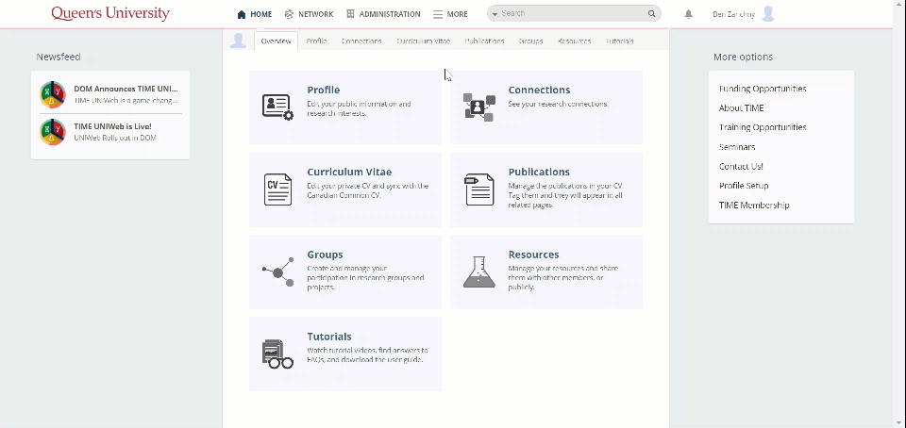
Task: Open the Groups card heading
Action: pos(325,255)
